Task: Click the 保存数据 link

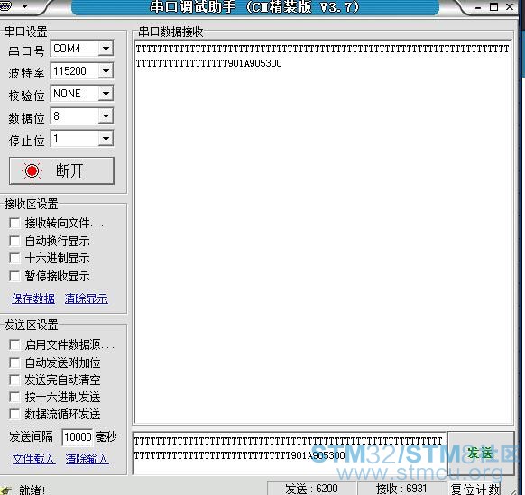Action: pyautogui.click(x=33, y=298)
